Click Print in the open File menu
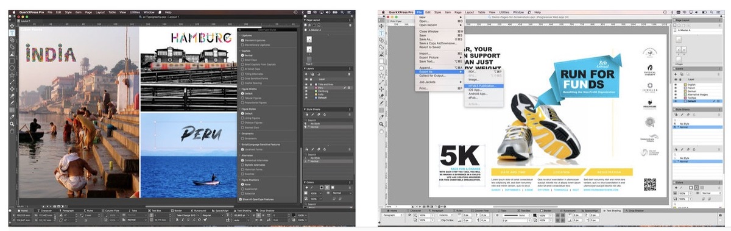 (440, 88)
